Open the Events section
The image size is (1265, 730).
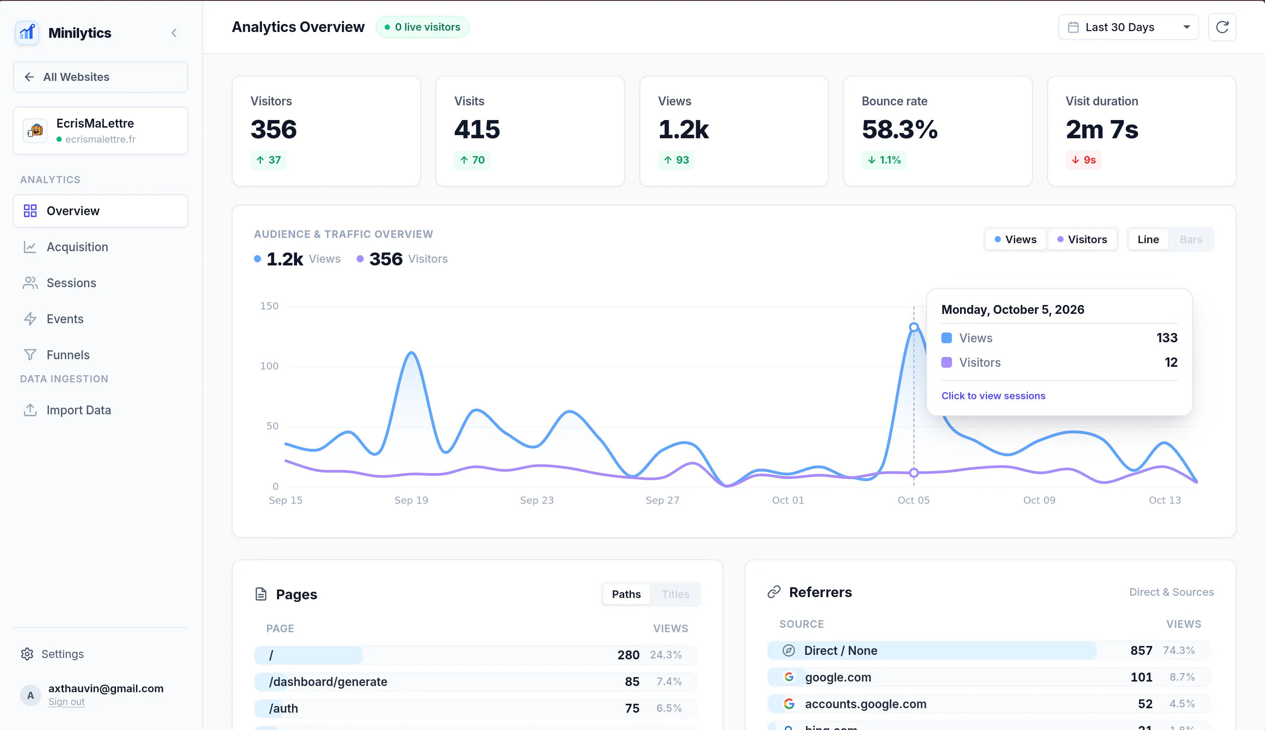pos(100,319)
